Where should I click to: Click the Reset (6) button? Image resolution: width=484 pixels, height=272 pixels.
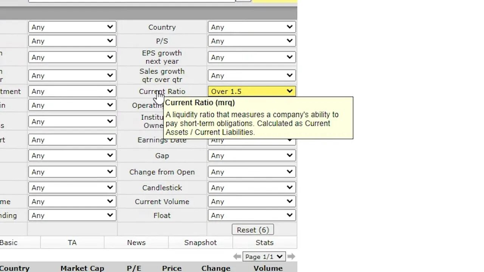click(x=253, y=230)
